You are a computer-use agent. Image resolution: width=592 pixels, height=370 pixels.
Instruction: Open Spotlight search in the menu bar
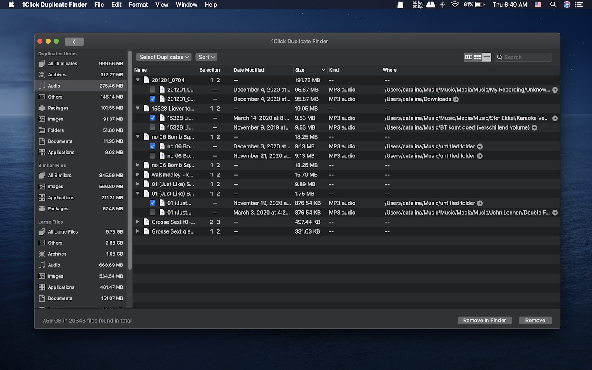(553, 5)
